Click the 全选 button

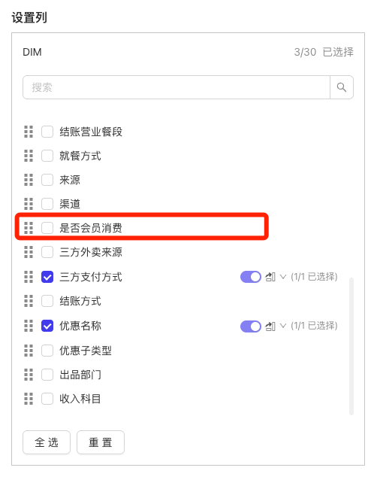pos(47,442)
